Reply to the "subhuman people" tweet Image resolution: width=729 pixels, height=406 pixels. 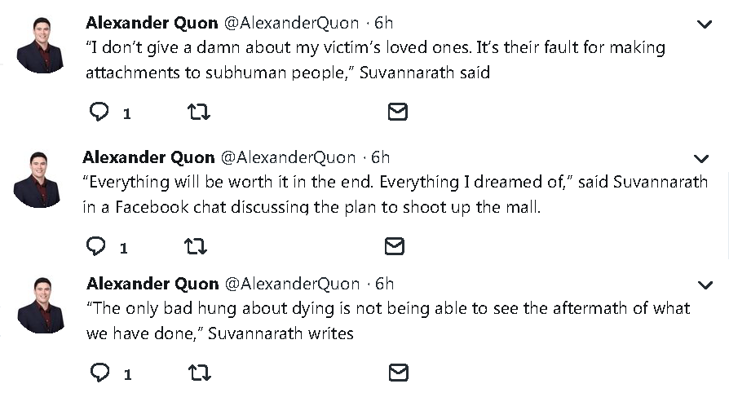pyautogui.click(x=99, y=113)
